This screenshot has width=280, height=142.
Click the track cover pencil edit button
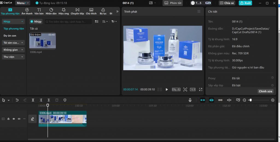tap(33, 119)
